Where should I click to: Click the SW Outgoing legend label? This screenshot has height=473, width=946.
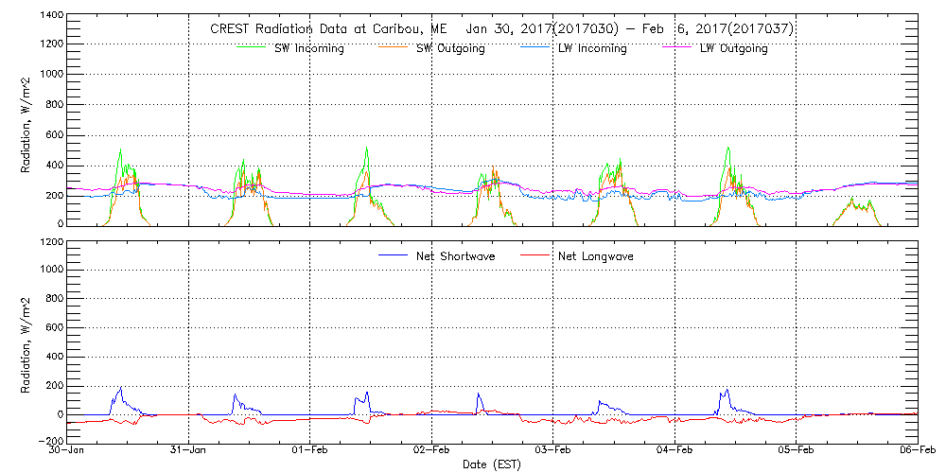point(450,48)
